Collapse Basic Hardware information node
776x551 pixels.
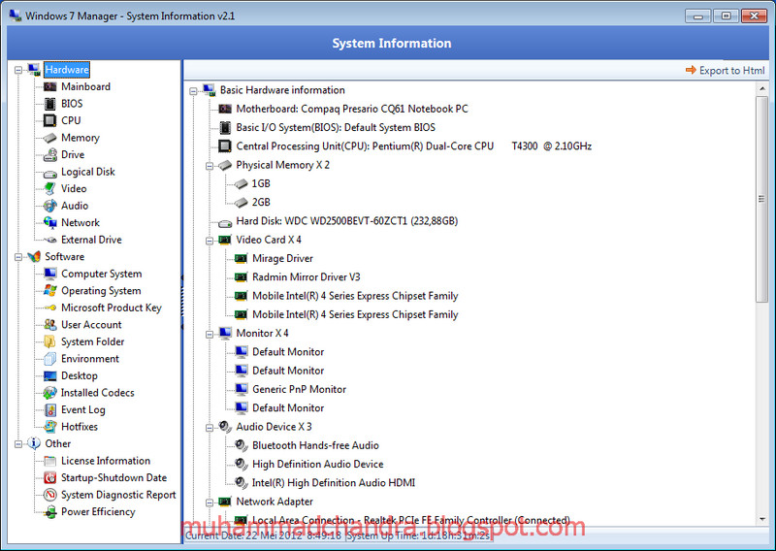(193, 91)
